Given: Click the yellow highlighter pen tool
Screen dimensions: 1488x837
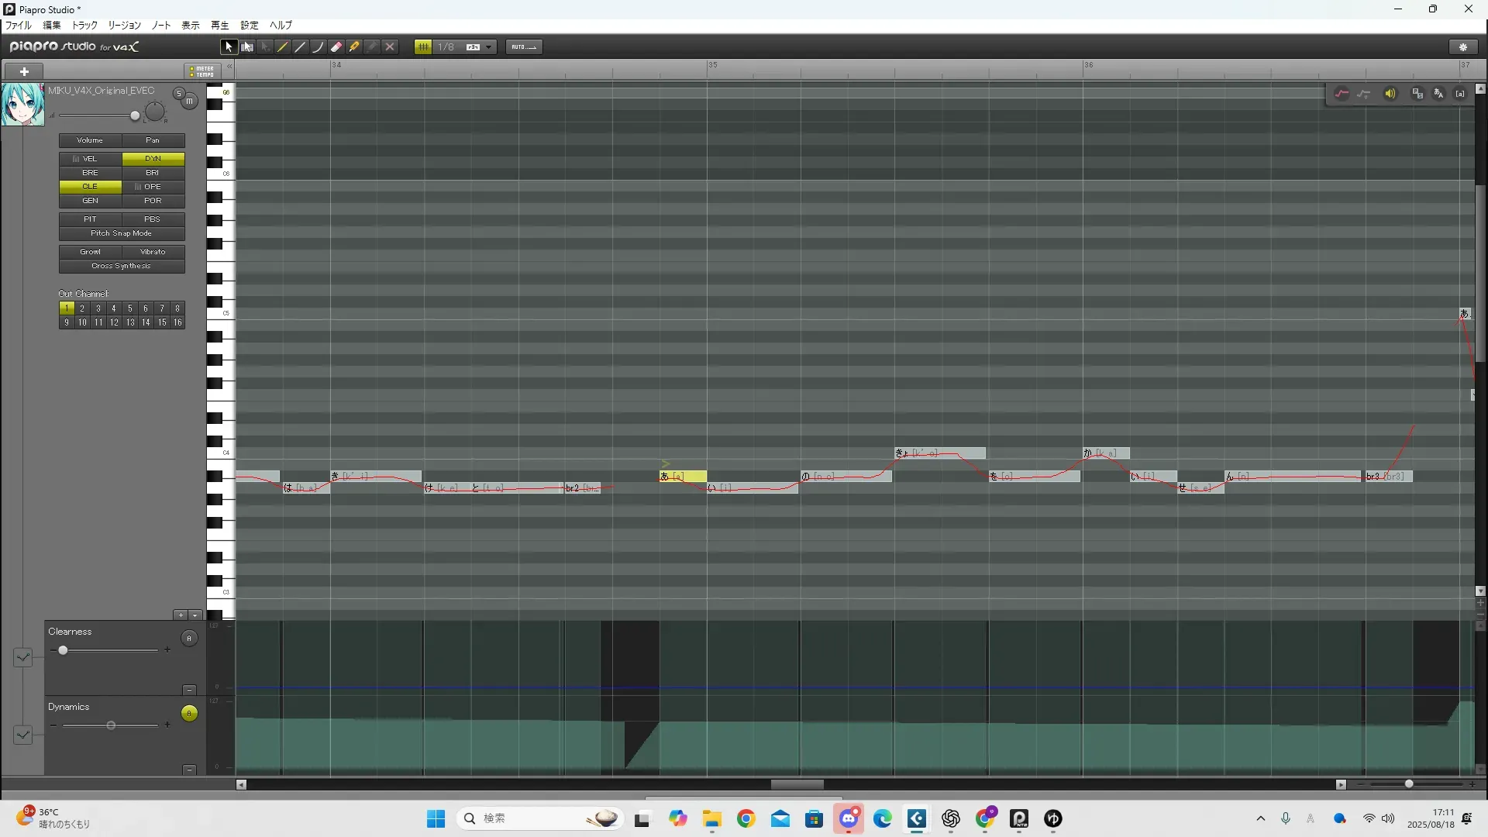Looking at the screenshot, I should (354, 47).
